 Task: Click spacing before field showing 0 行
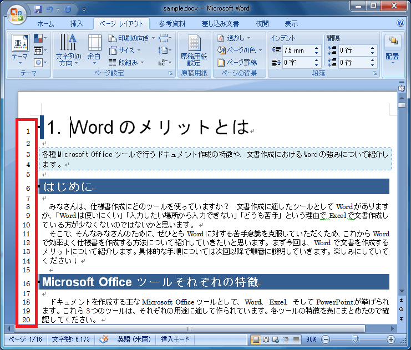coord(354,50)
